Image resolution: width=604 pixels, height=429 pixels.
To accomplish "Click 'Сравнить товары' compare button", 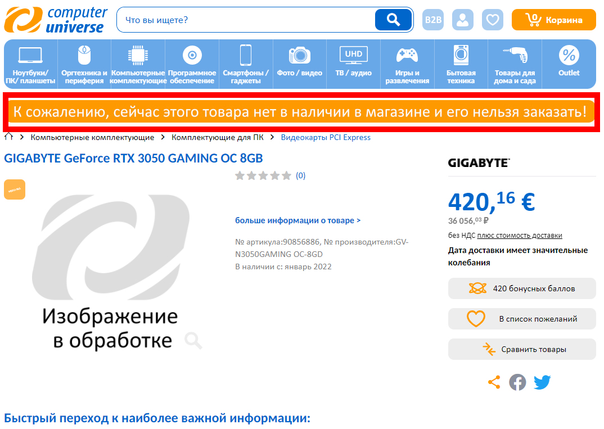I will pyautogui.click(x=522, y=349).
